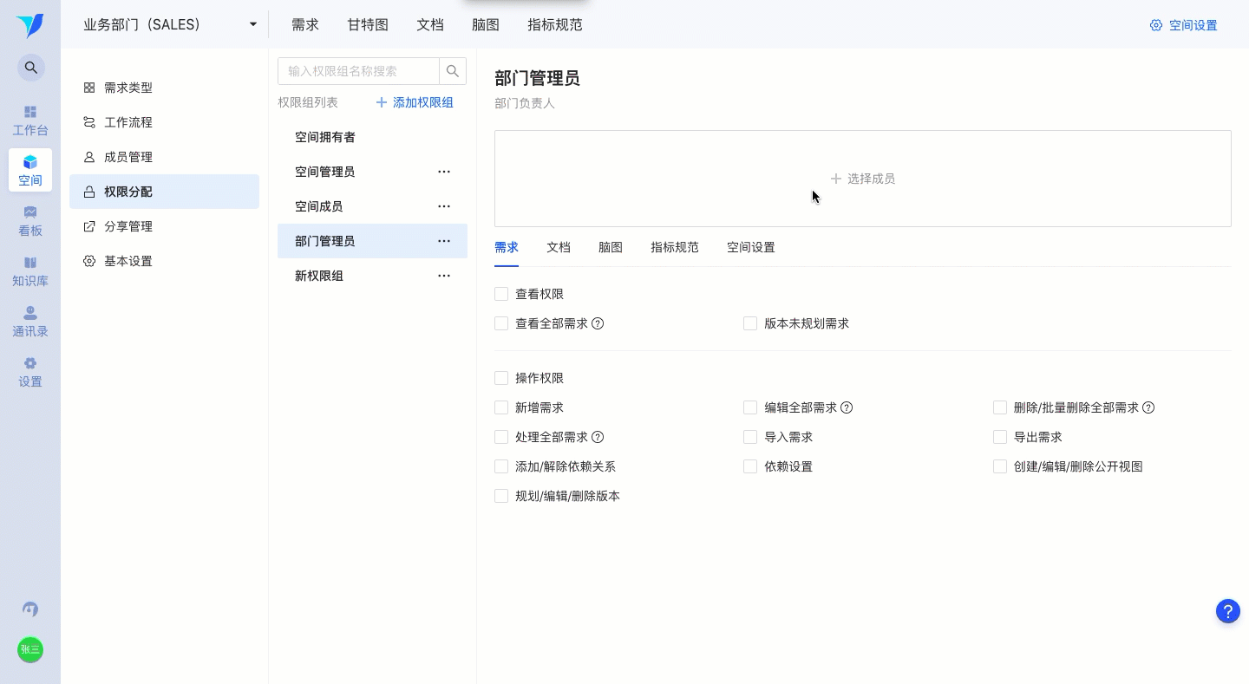Click the app logo at top left
Screen dimensions: 1249x684
[x=30, y=25]
